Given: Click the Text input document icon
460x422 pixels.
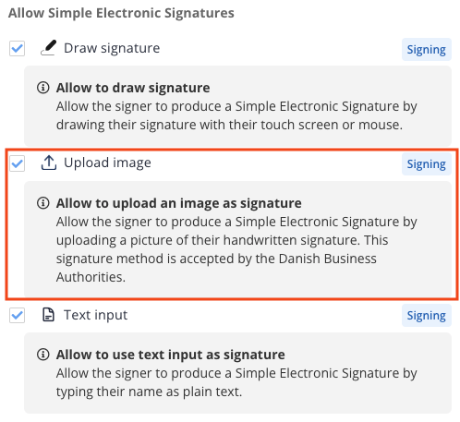Looking at the screenshot, I should 48,315.
